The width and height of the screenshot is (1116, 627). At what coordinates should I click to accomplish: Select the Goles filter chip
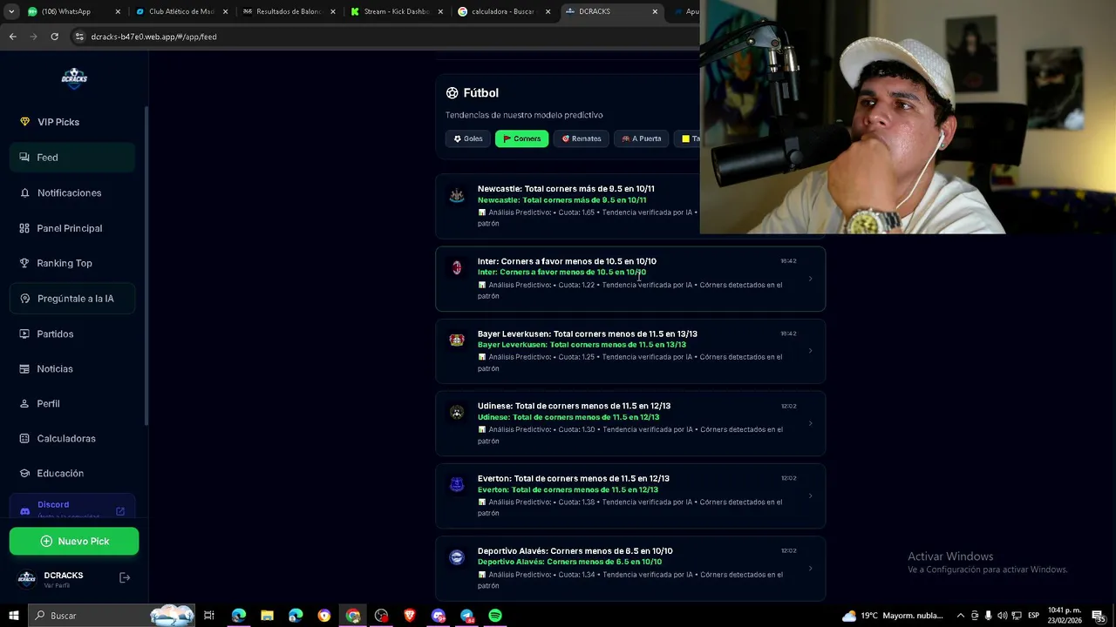pos(467,138)
